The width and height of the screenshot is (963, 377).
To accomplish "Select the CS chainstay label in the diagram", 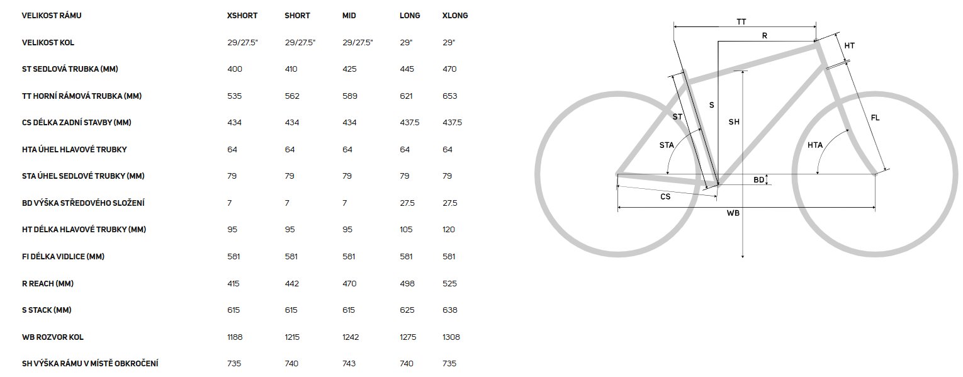I will coord(665,196).
